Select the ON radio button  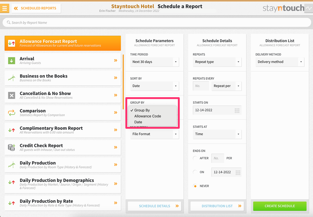pos(195,172)
